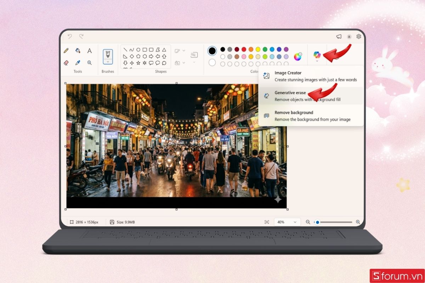Pick the orange color swatch
Screen dimensions: 425x283
(251, 49)
